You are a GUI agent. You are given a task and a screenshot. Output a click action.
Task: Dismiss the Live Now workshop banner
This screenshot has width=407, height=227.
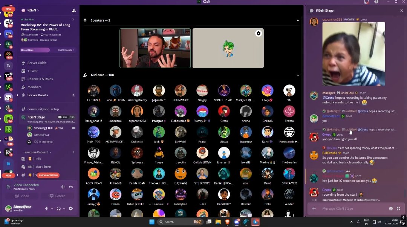click(x=73, y=20)
